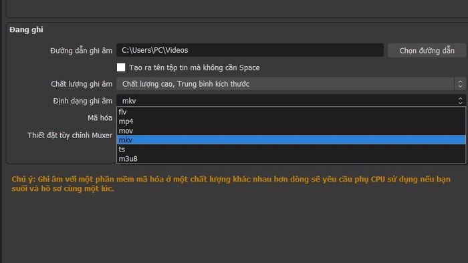Click into the C:\Users\PC\Videos path field
Screen dimensions: 468x263
(x=250, y=50)
